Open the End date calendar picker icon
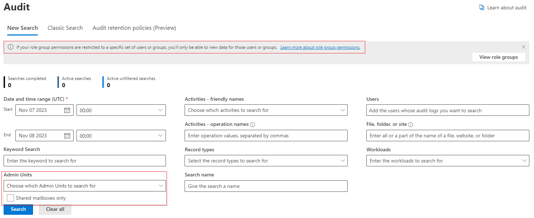 pyautogui.click(x=67, y=136)
